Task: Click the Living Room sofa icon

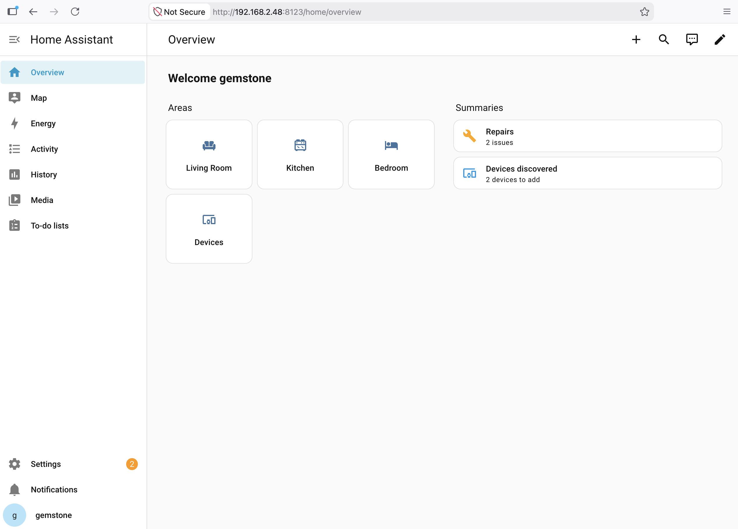Action: click(x=209, y=145)
